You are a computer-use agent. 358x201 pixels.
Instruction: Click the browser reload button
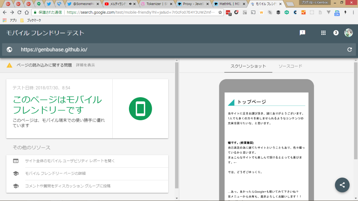pos(19,12)
